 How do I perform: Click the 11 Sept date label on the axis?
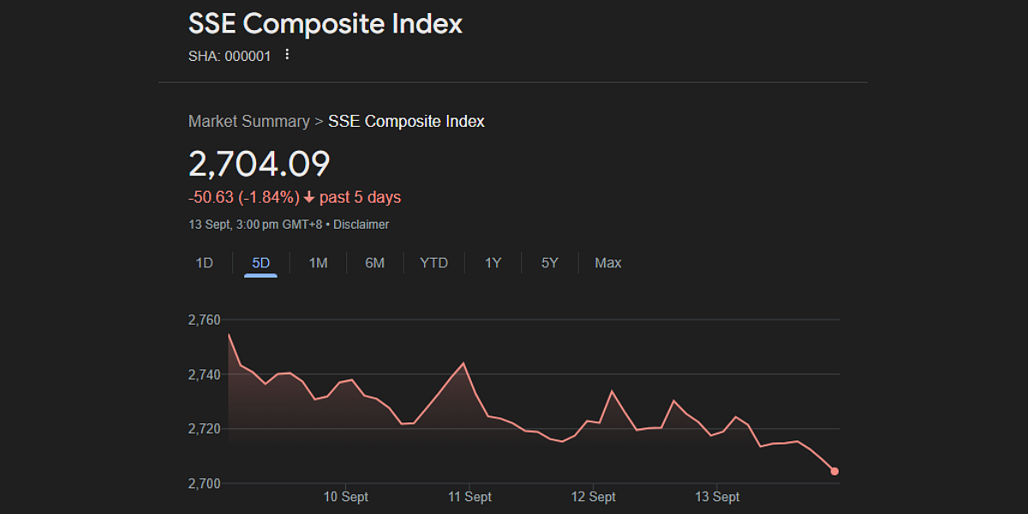click(470, 497)
